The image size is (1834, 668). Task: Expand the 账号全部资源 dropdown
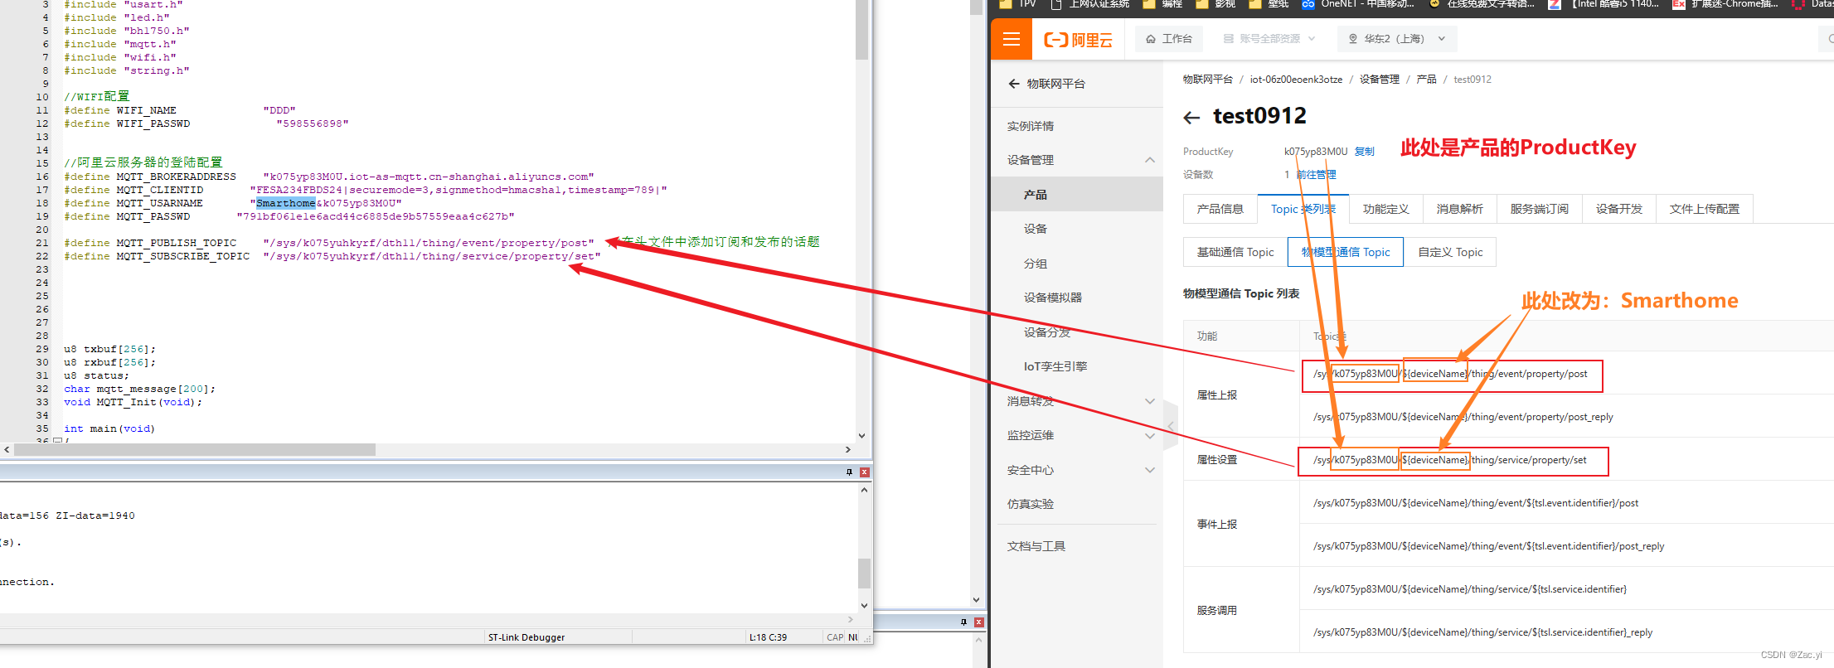tap(1269, 39)
